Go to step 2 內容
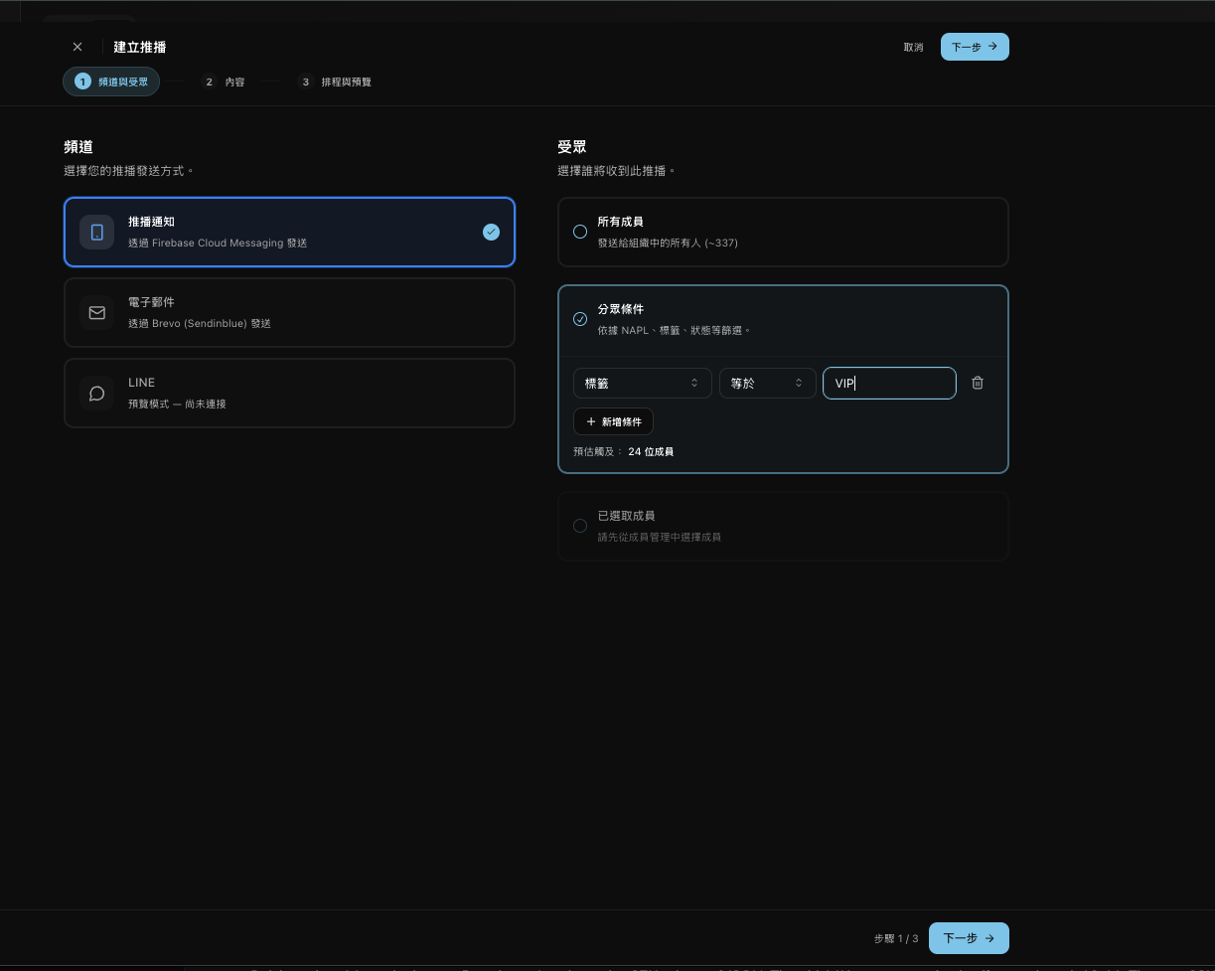Viewport: 1215px width, 971px height. tap(225, 81)
